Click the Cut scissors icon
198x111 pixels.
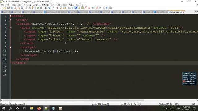click(x=26, y=8)
